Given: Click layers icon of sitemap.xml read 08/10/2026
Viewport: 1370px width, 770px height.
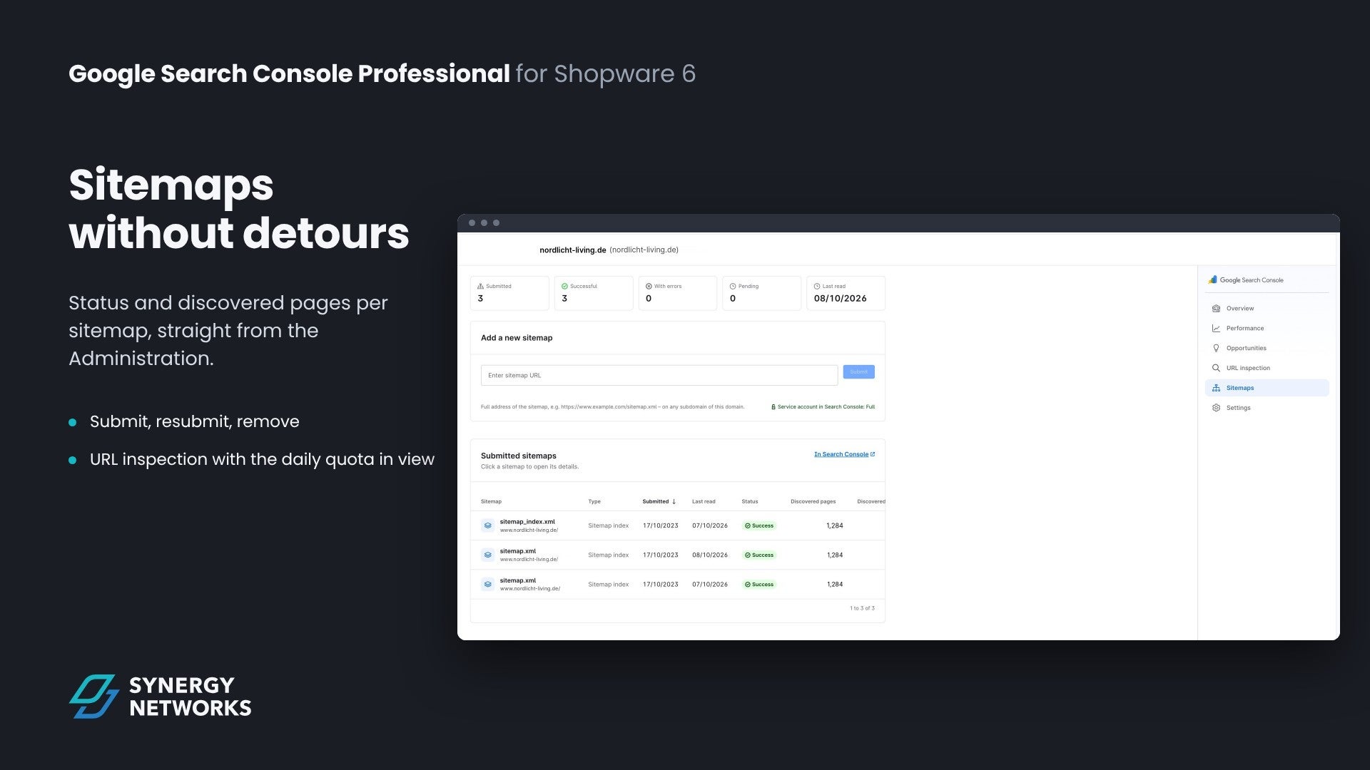Looking at the screenshot, I should 487,555.
